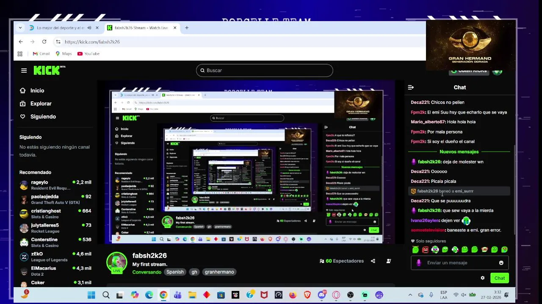Screen dimensions: 542x304
Task: Open the Maps bookmark
Action: (64, 54)
